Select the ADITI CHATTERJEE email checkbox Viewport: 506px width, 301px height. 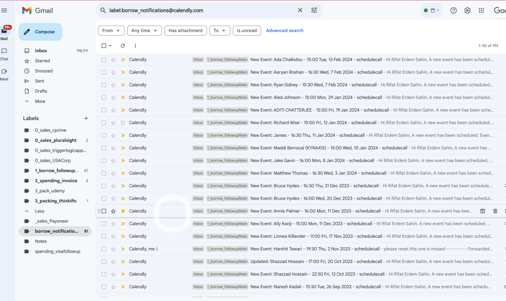coord(103,110)
